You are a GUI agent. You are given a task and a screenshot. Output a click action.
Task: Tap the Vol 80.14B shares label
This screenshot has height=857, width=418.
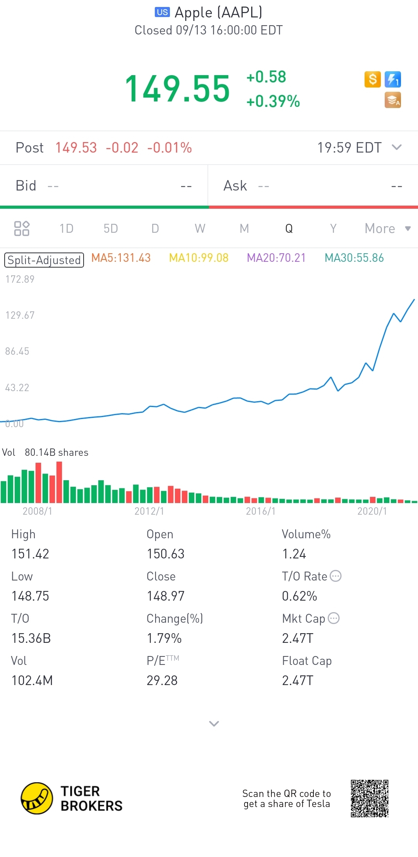click(45, 452)
